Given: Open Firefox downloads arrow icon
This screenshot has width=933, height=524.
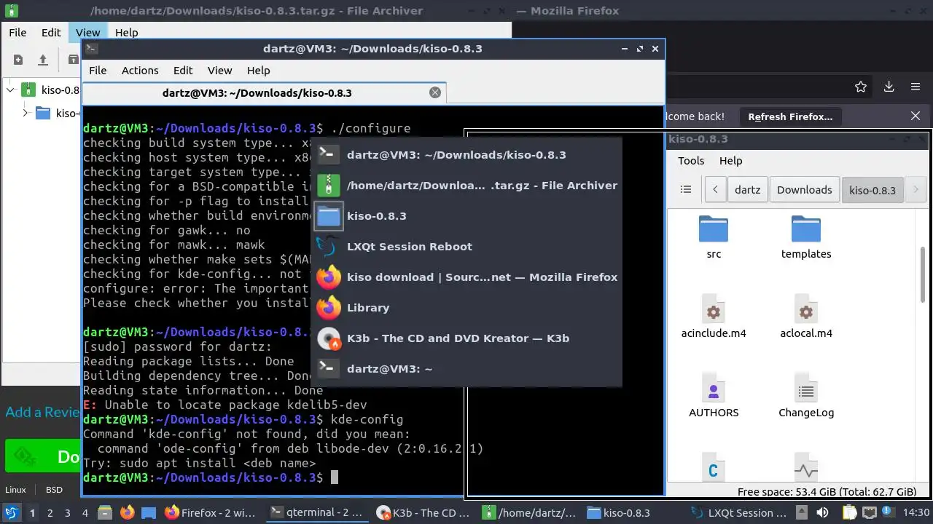Looking at the screenshot, I should pyautogui.click(x=889, y=87).
